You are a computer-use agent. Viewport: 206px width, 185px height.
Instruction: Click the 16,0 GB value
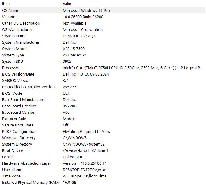click(69, 182)
